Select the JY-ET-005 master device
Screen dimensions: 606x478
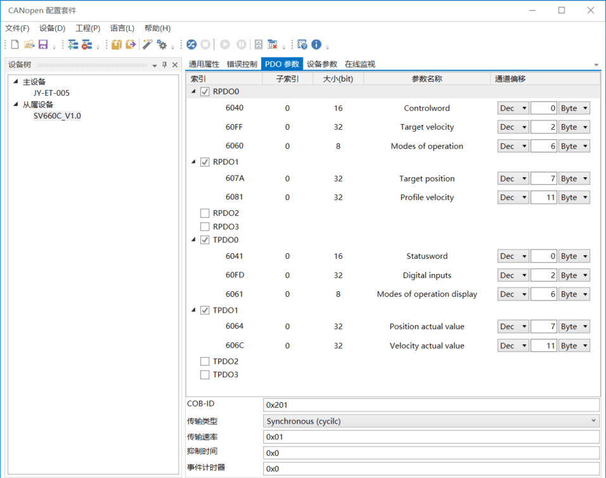(51, 93)
